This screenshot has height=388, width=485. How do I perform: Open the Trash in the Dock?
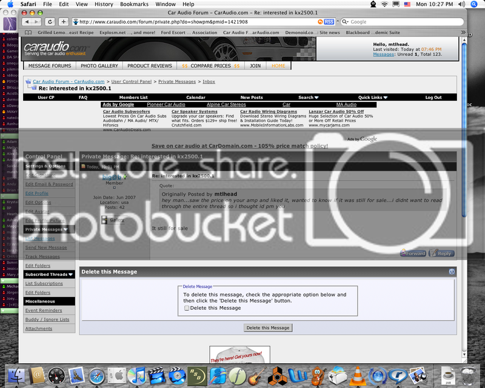click(x=467, y=376)
